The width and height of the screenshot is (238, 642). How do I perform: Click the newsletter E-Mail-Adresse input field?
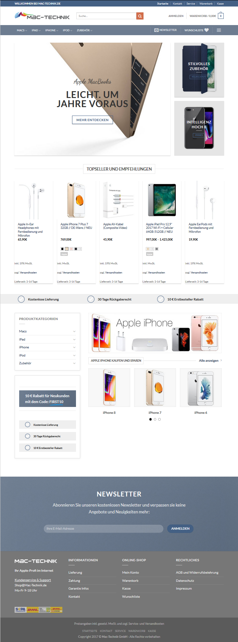click(104, 528)
